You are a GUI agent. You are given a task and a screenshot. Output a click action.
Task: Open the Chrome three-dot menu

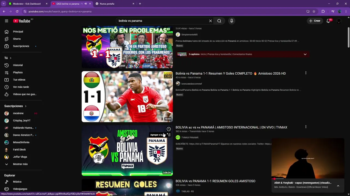pos(346,11)
